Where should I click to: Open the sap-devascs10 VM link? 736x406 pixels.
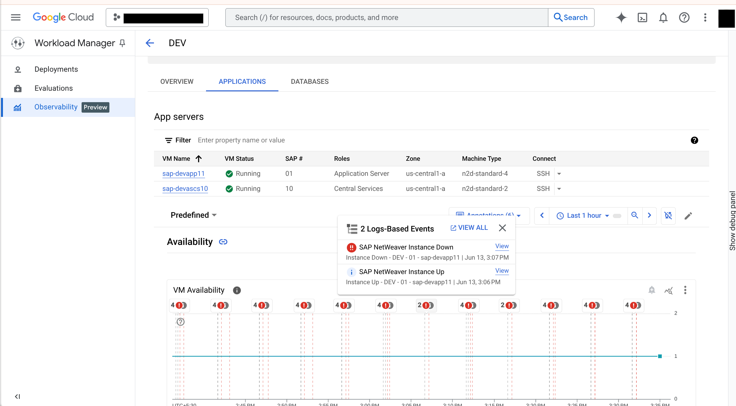(x=185, y=189)
